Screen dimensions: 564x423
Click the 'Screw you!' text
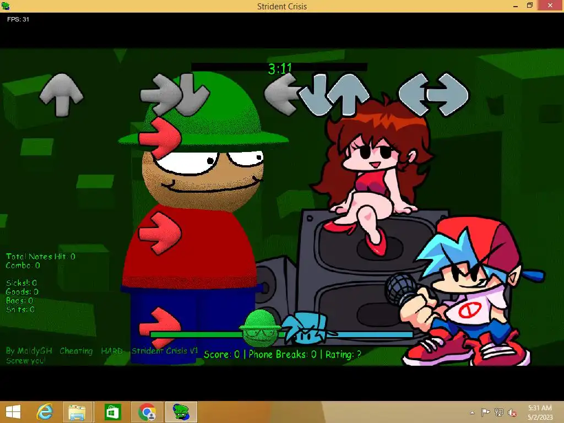coord(25,360)
